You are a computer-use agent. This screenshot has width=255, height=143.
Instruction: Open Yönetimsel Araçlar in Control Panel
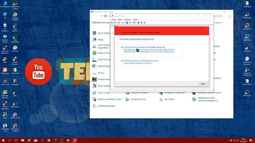pos(104,106)
